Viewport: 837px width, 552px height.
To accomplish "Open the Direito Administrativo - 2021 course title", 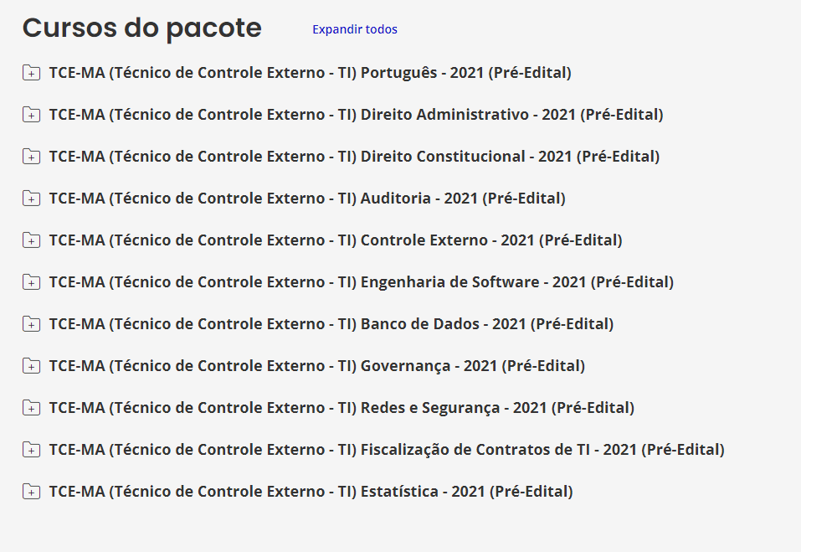I will 356,115.
